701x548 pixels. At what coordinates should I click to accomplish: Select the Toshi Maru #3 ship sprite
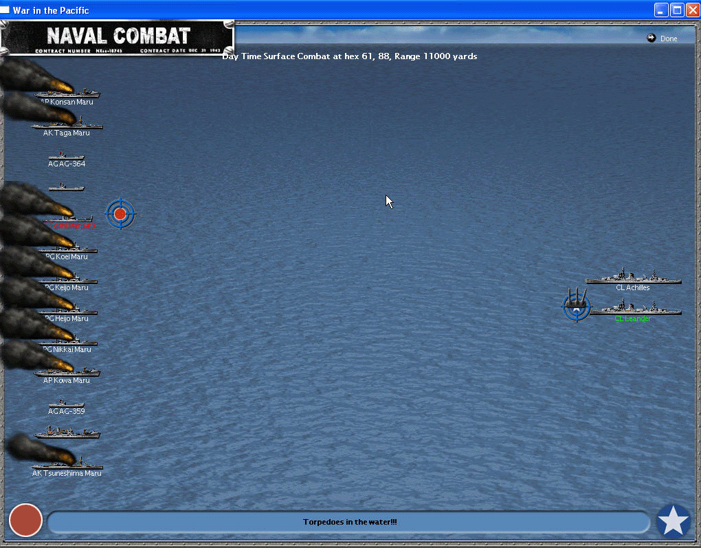click(x=68, y=219)
